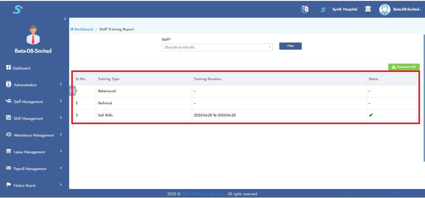Select Synth Hospital in the header
The height and width of the screenshot is (198, 425).
tap(344, 9)
